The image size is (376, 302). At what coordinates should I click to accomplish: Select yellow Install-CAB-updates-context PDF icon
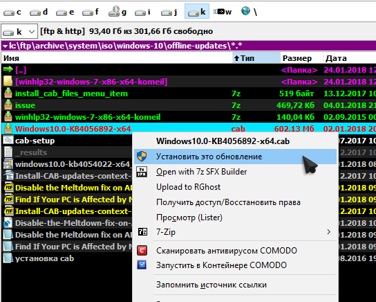[8, 211]
